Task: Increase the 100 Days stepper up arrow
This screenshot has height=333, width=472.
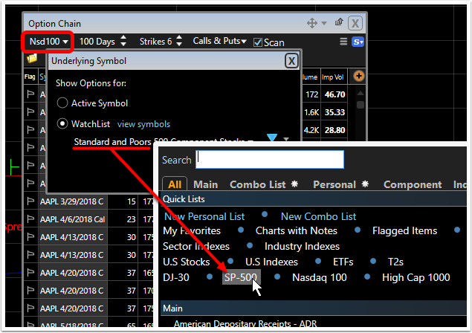Action: tap(123, 37)
